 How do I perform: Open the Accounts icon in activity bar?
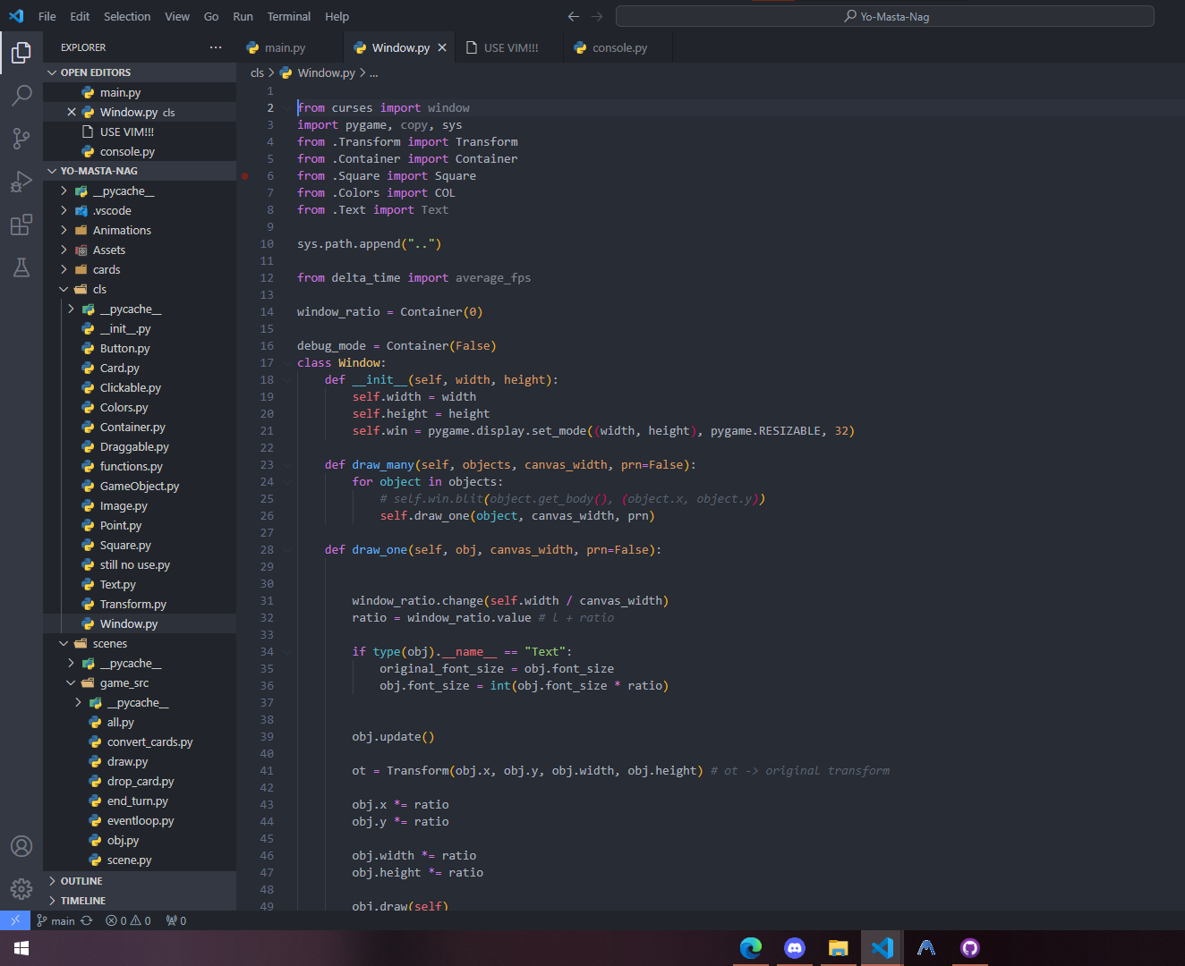(21, 846)
